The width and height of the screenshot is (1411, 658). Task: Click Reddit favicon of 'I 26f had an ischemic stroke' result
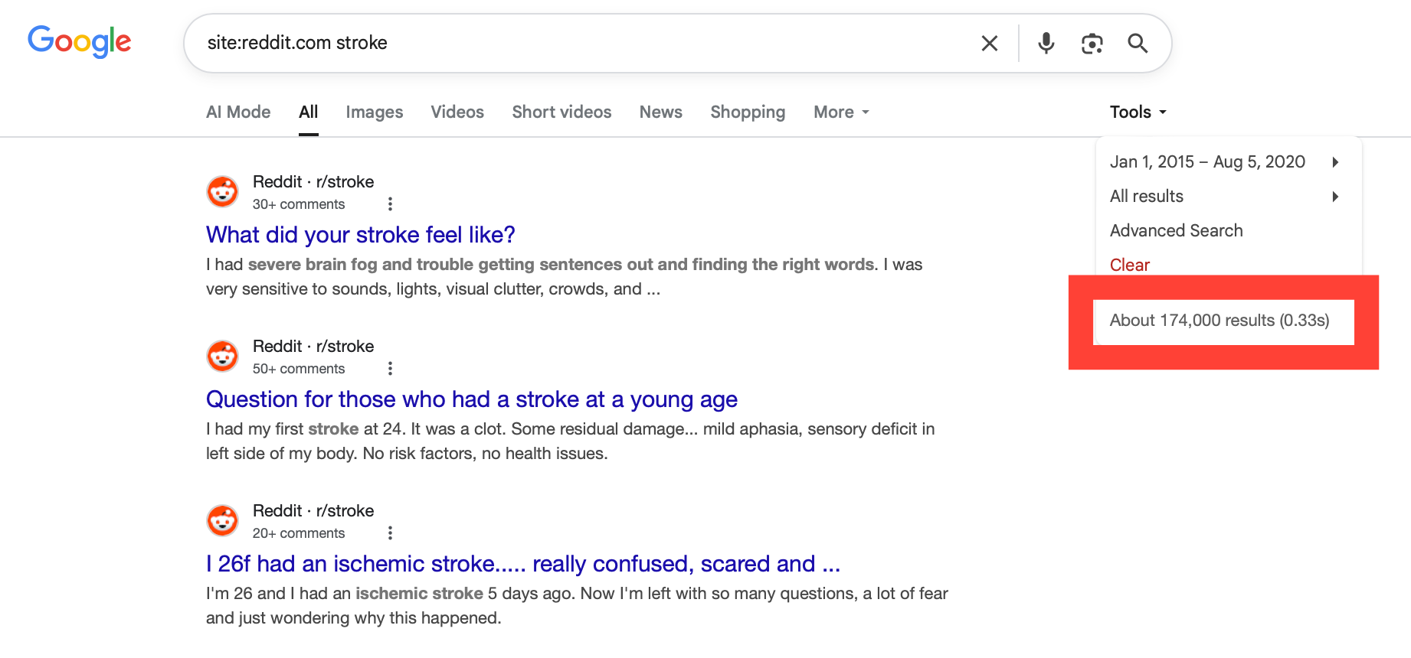click(x=223, y=520)
